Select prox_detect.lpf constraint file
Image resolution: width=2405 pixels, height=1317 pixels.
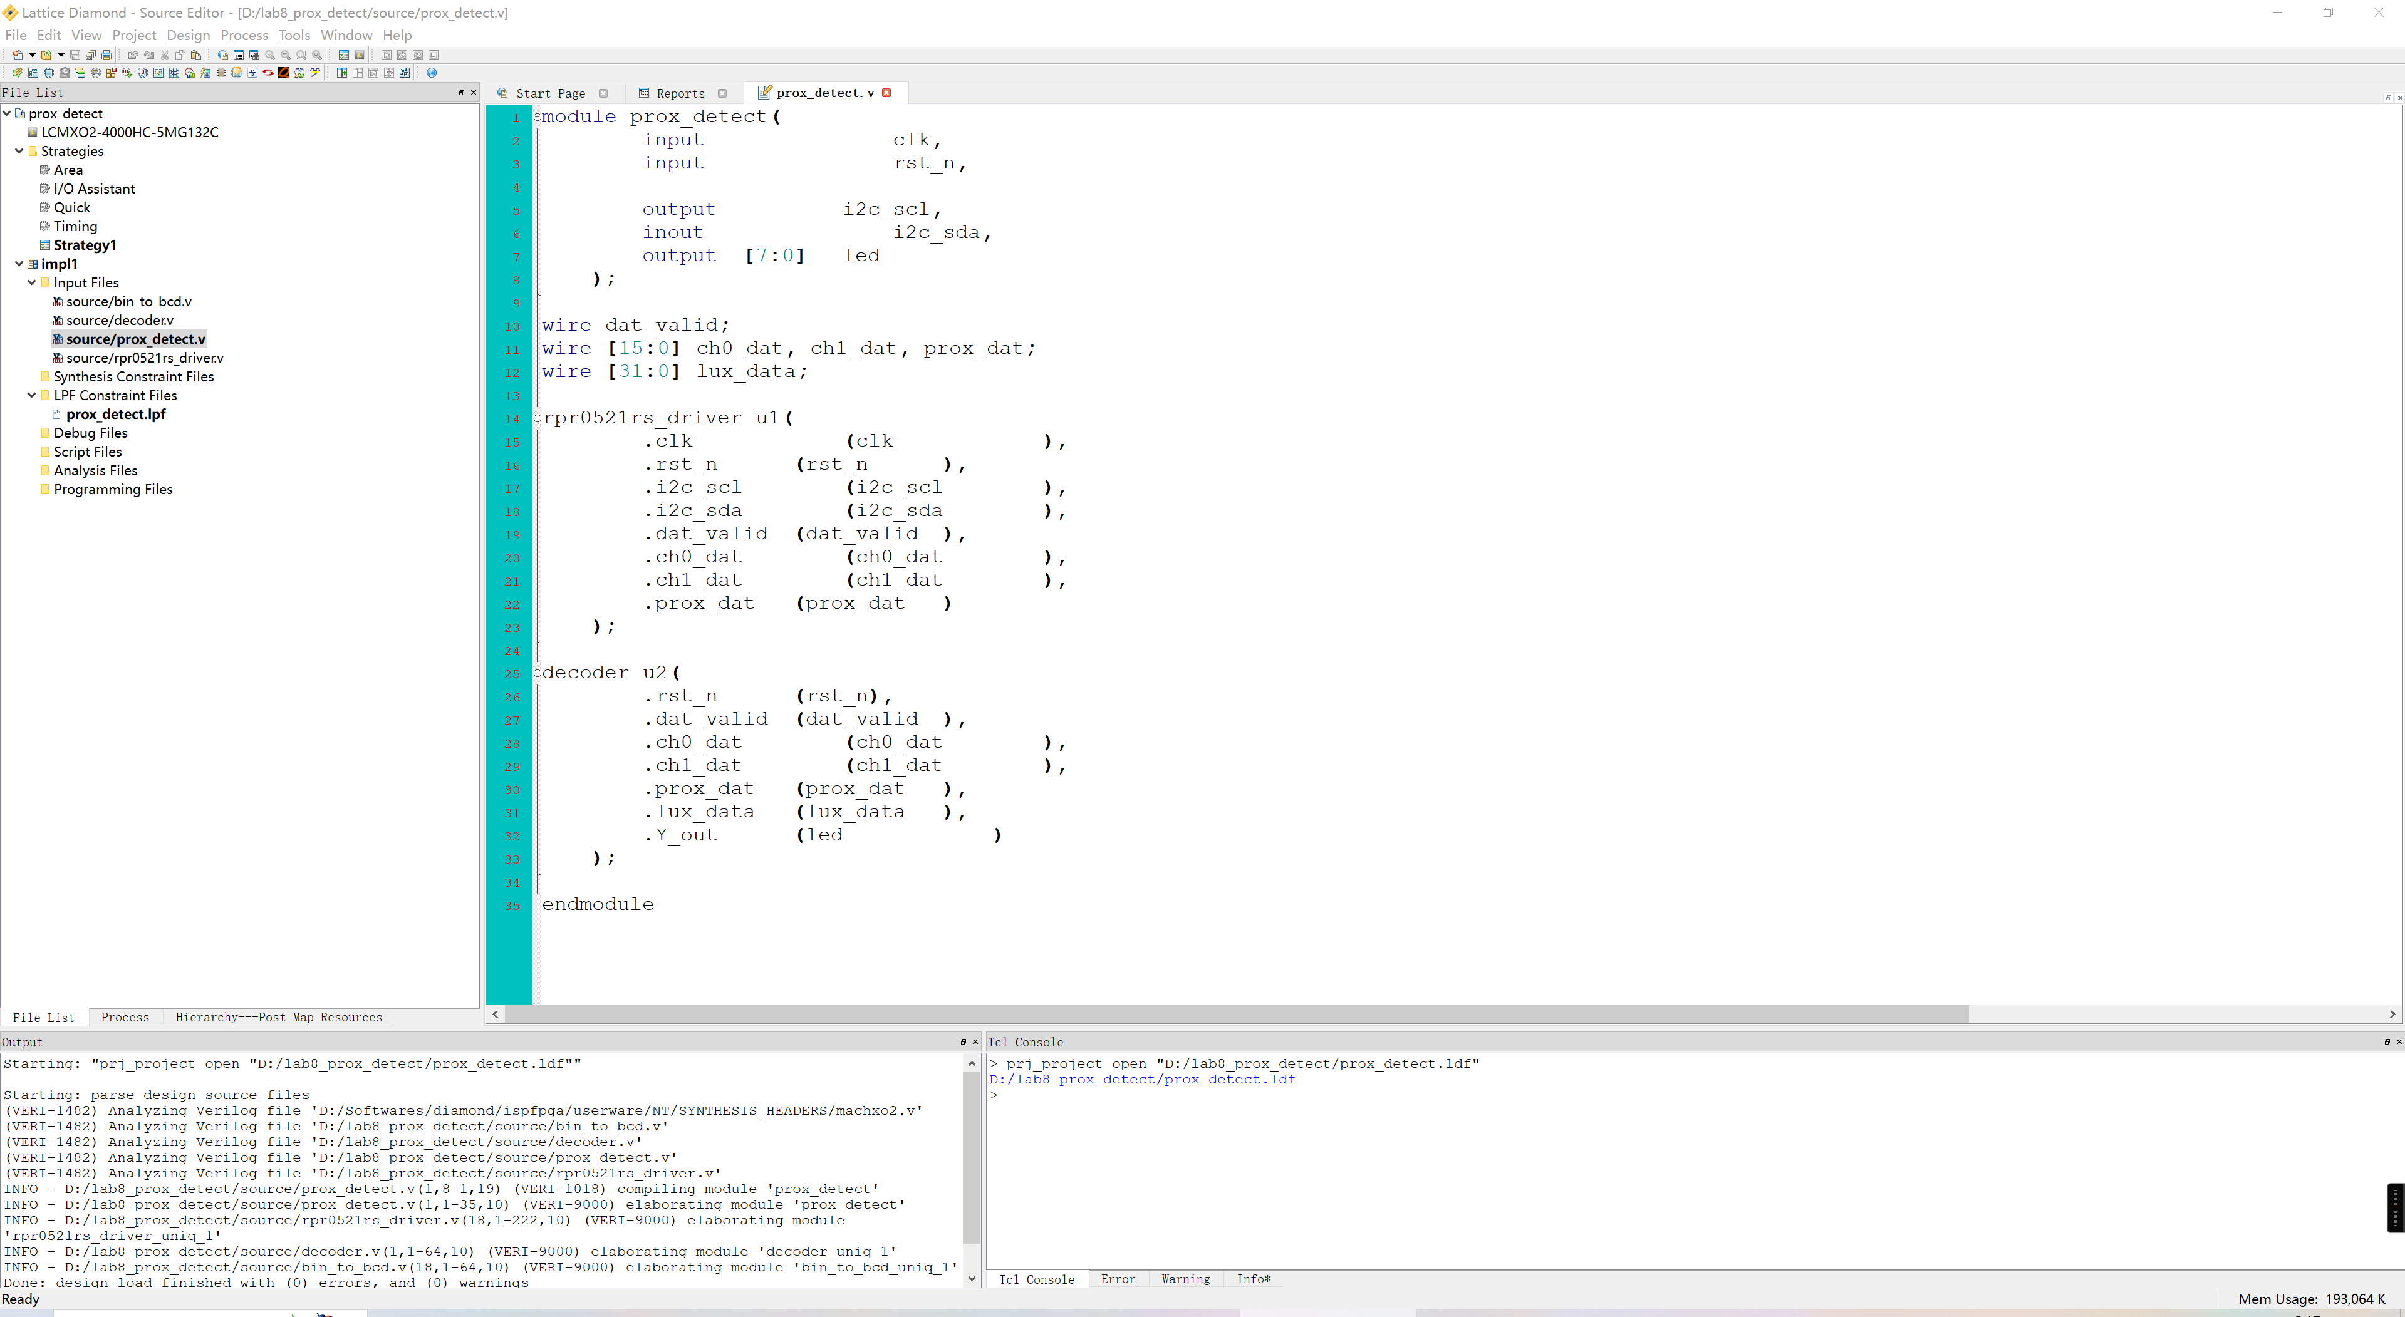pyautogui.click(x=116, y=413)
